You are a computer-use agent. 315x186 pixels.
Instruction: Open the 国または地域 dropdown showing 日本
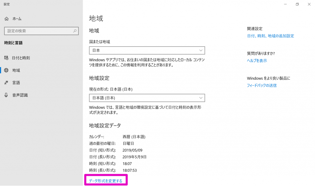pos(147,51)
